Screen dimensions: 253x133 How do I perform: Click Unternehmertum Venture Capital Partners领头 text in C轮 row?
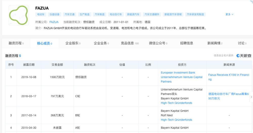pyautogui.click(x=181, y=92)
